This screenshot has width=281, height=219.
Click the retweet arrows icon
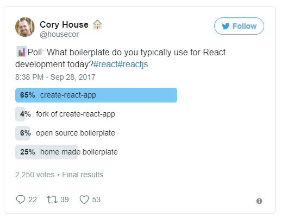(x=52, y=199)
